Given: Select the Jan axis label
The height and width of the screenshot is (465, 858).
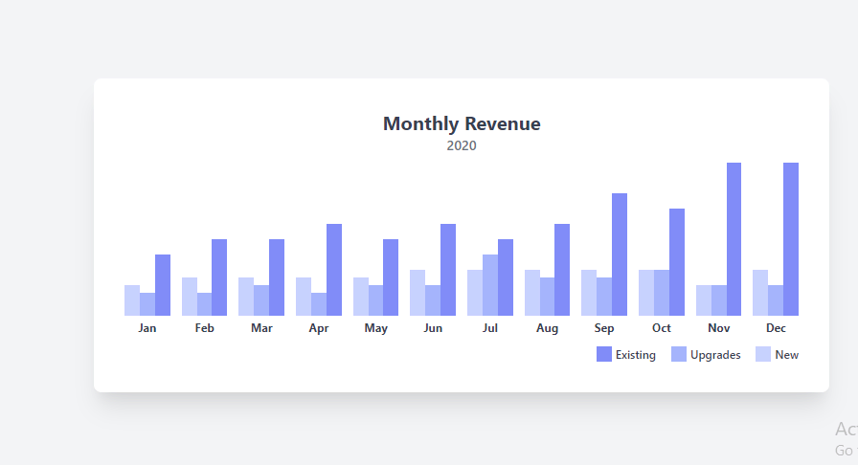Looking at the screenshot, I should click(x=147, y=327).
